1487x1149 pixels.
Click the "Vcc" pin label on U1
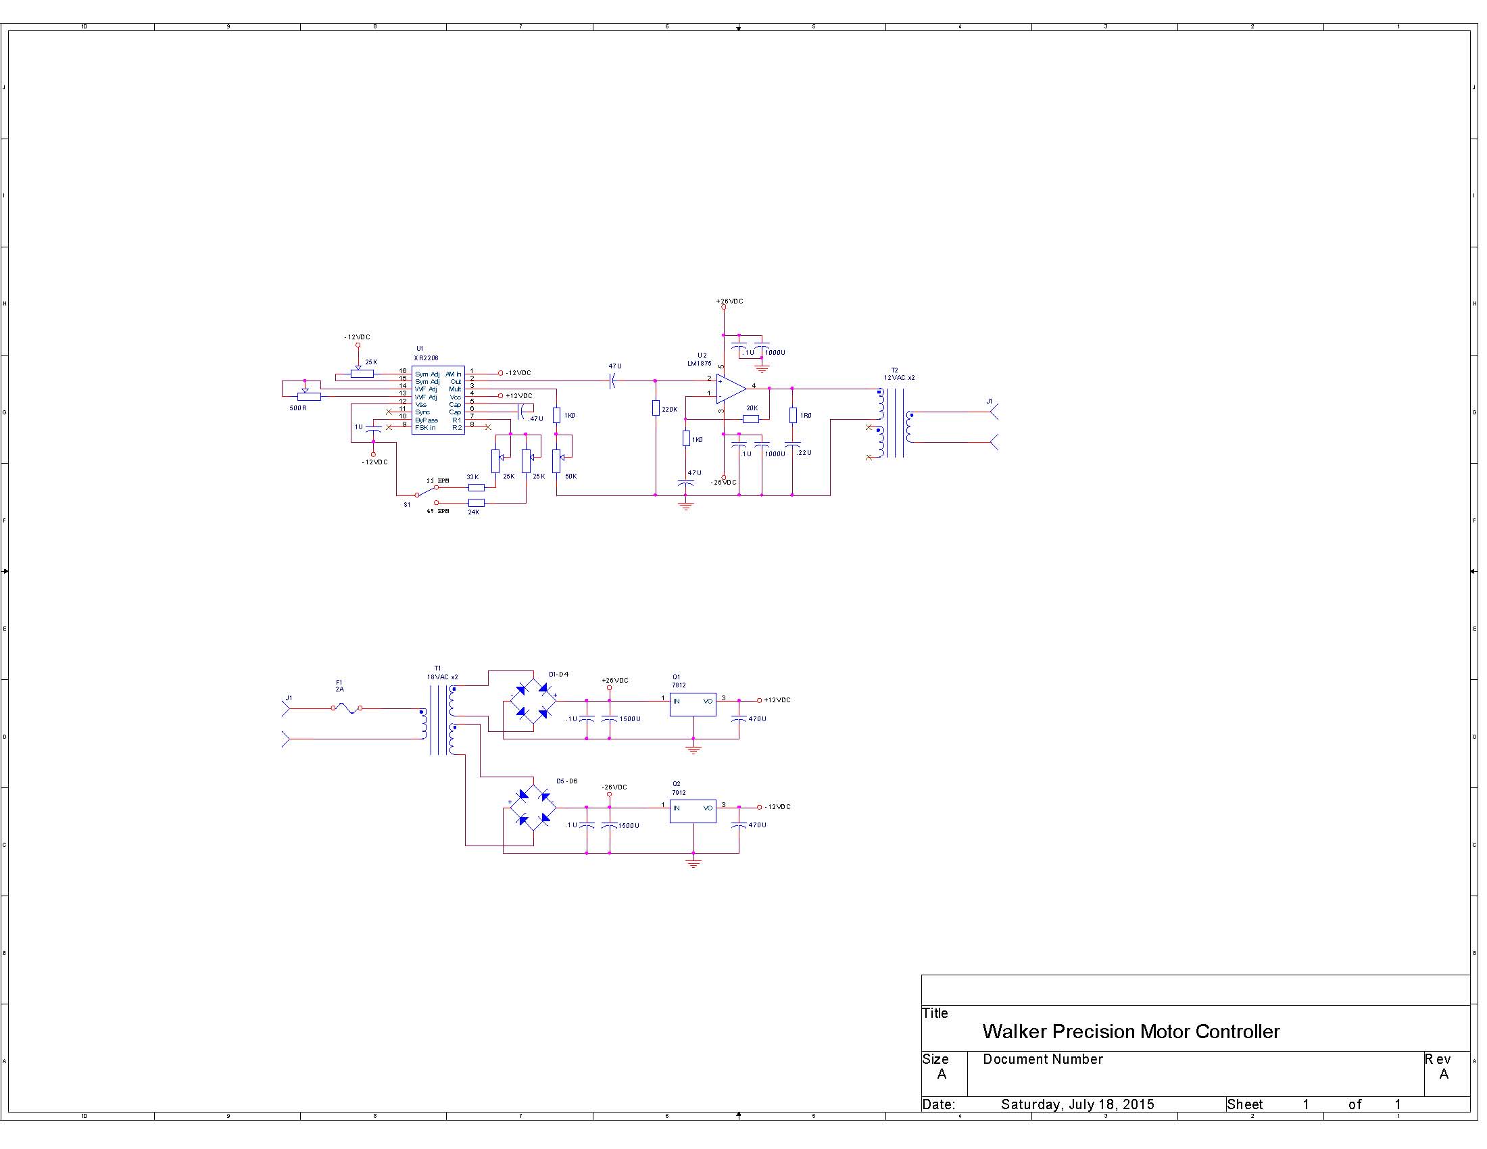coord(456,397)
